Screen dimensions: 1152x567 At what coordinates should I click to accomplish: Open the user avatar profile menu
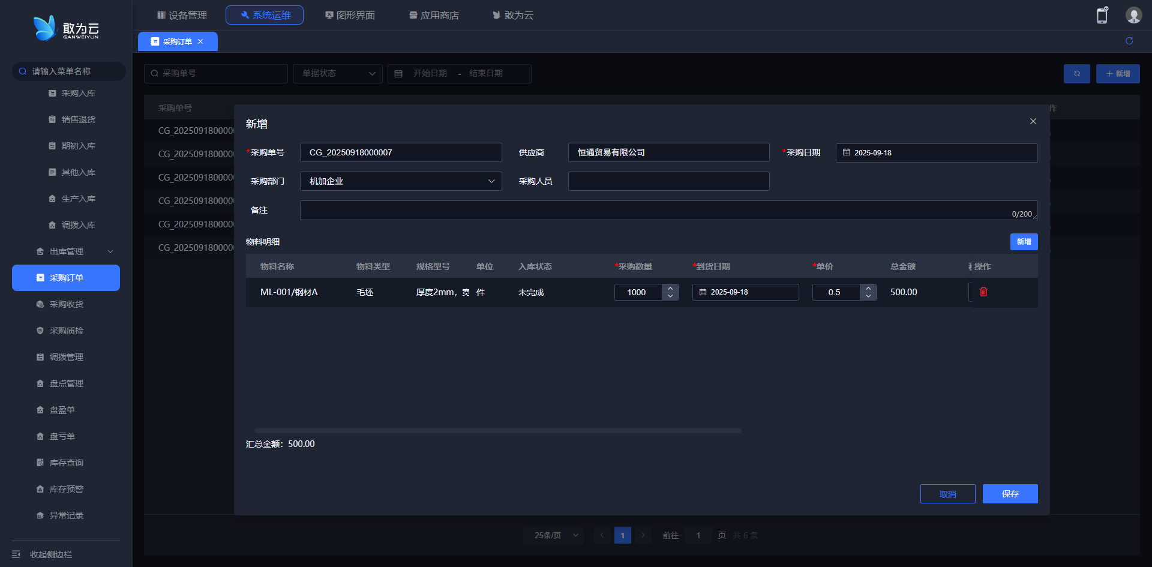point(1133,16)
